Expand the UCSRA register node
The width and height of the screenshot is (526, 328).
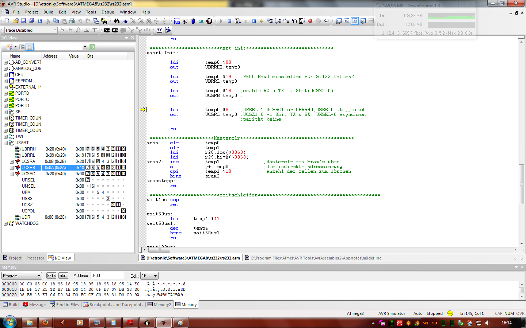pyautogui.click(x=12, y=161)
